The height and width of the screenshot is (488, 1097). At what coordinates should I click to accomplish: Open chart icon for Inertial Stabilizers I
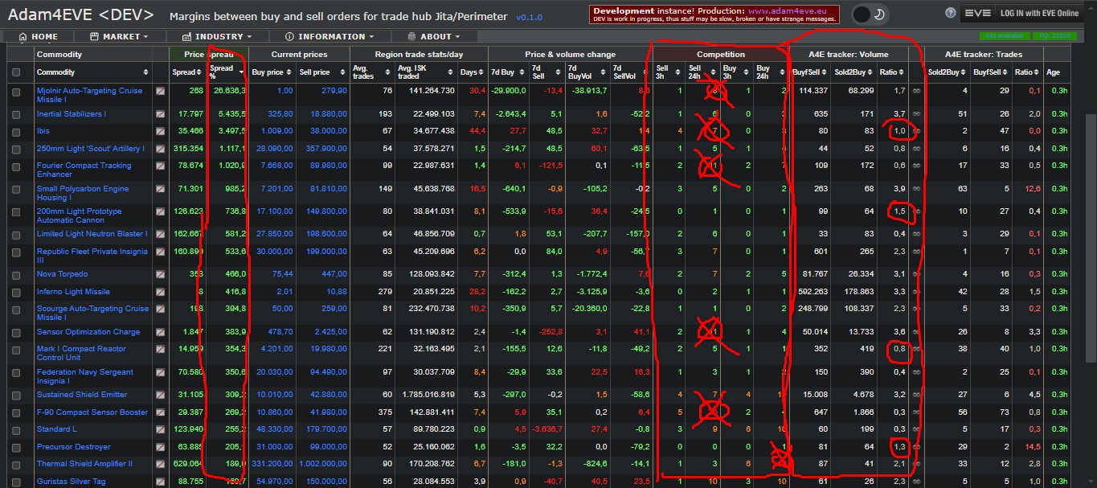pyautogui.click(x=160, y=114)
